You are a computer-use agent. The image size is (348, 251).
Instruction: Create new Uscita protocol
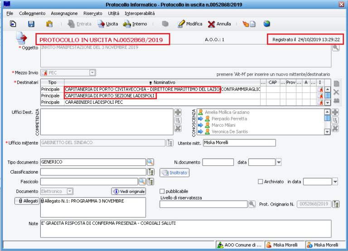[x=108, y=24]
